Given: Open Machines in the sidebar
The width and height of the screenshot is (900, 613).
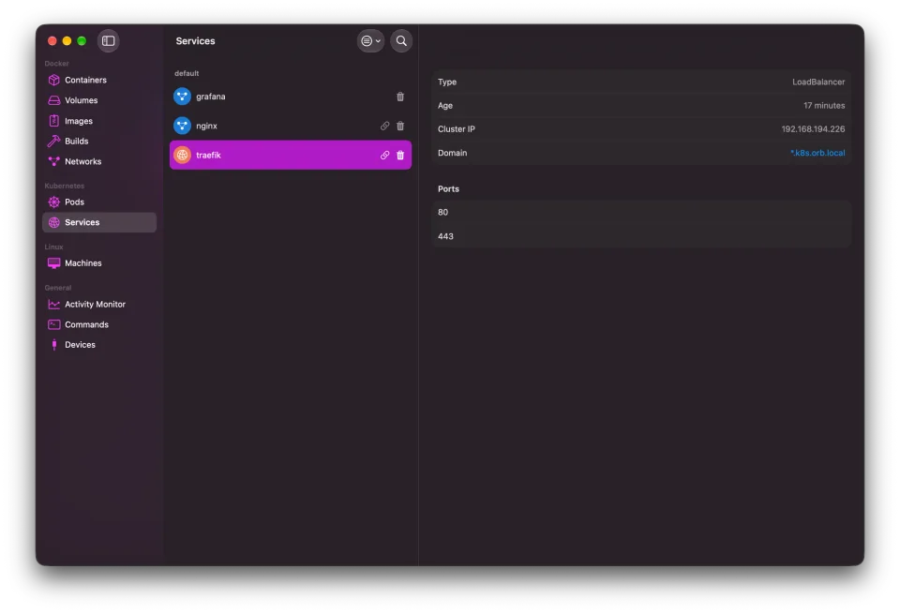Looking at the screenshot, I should tap(99, 263).
